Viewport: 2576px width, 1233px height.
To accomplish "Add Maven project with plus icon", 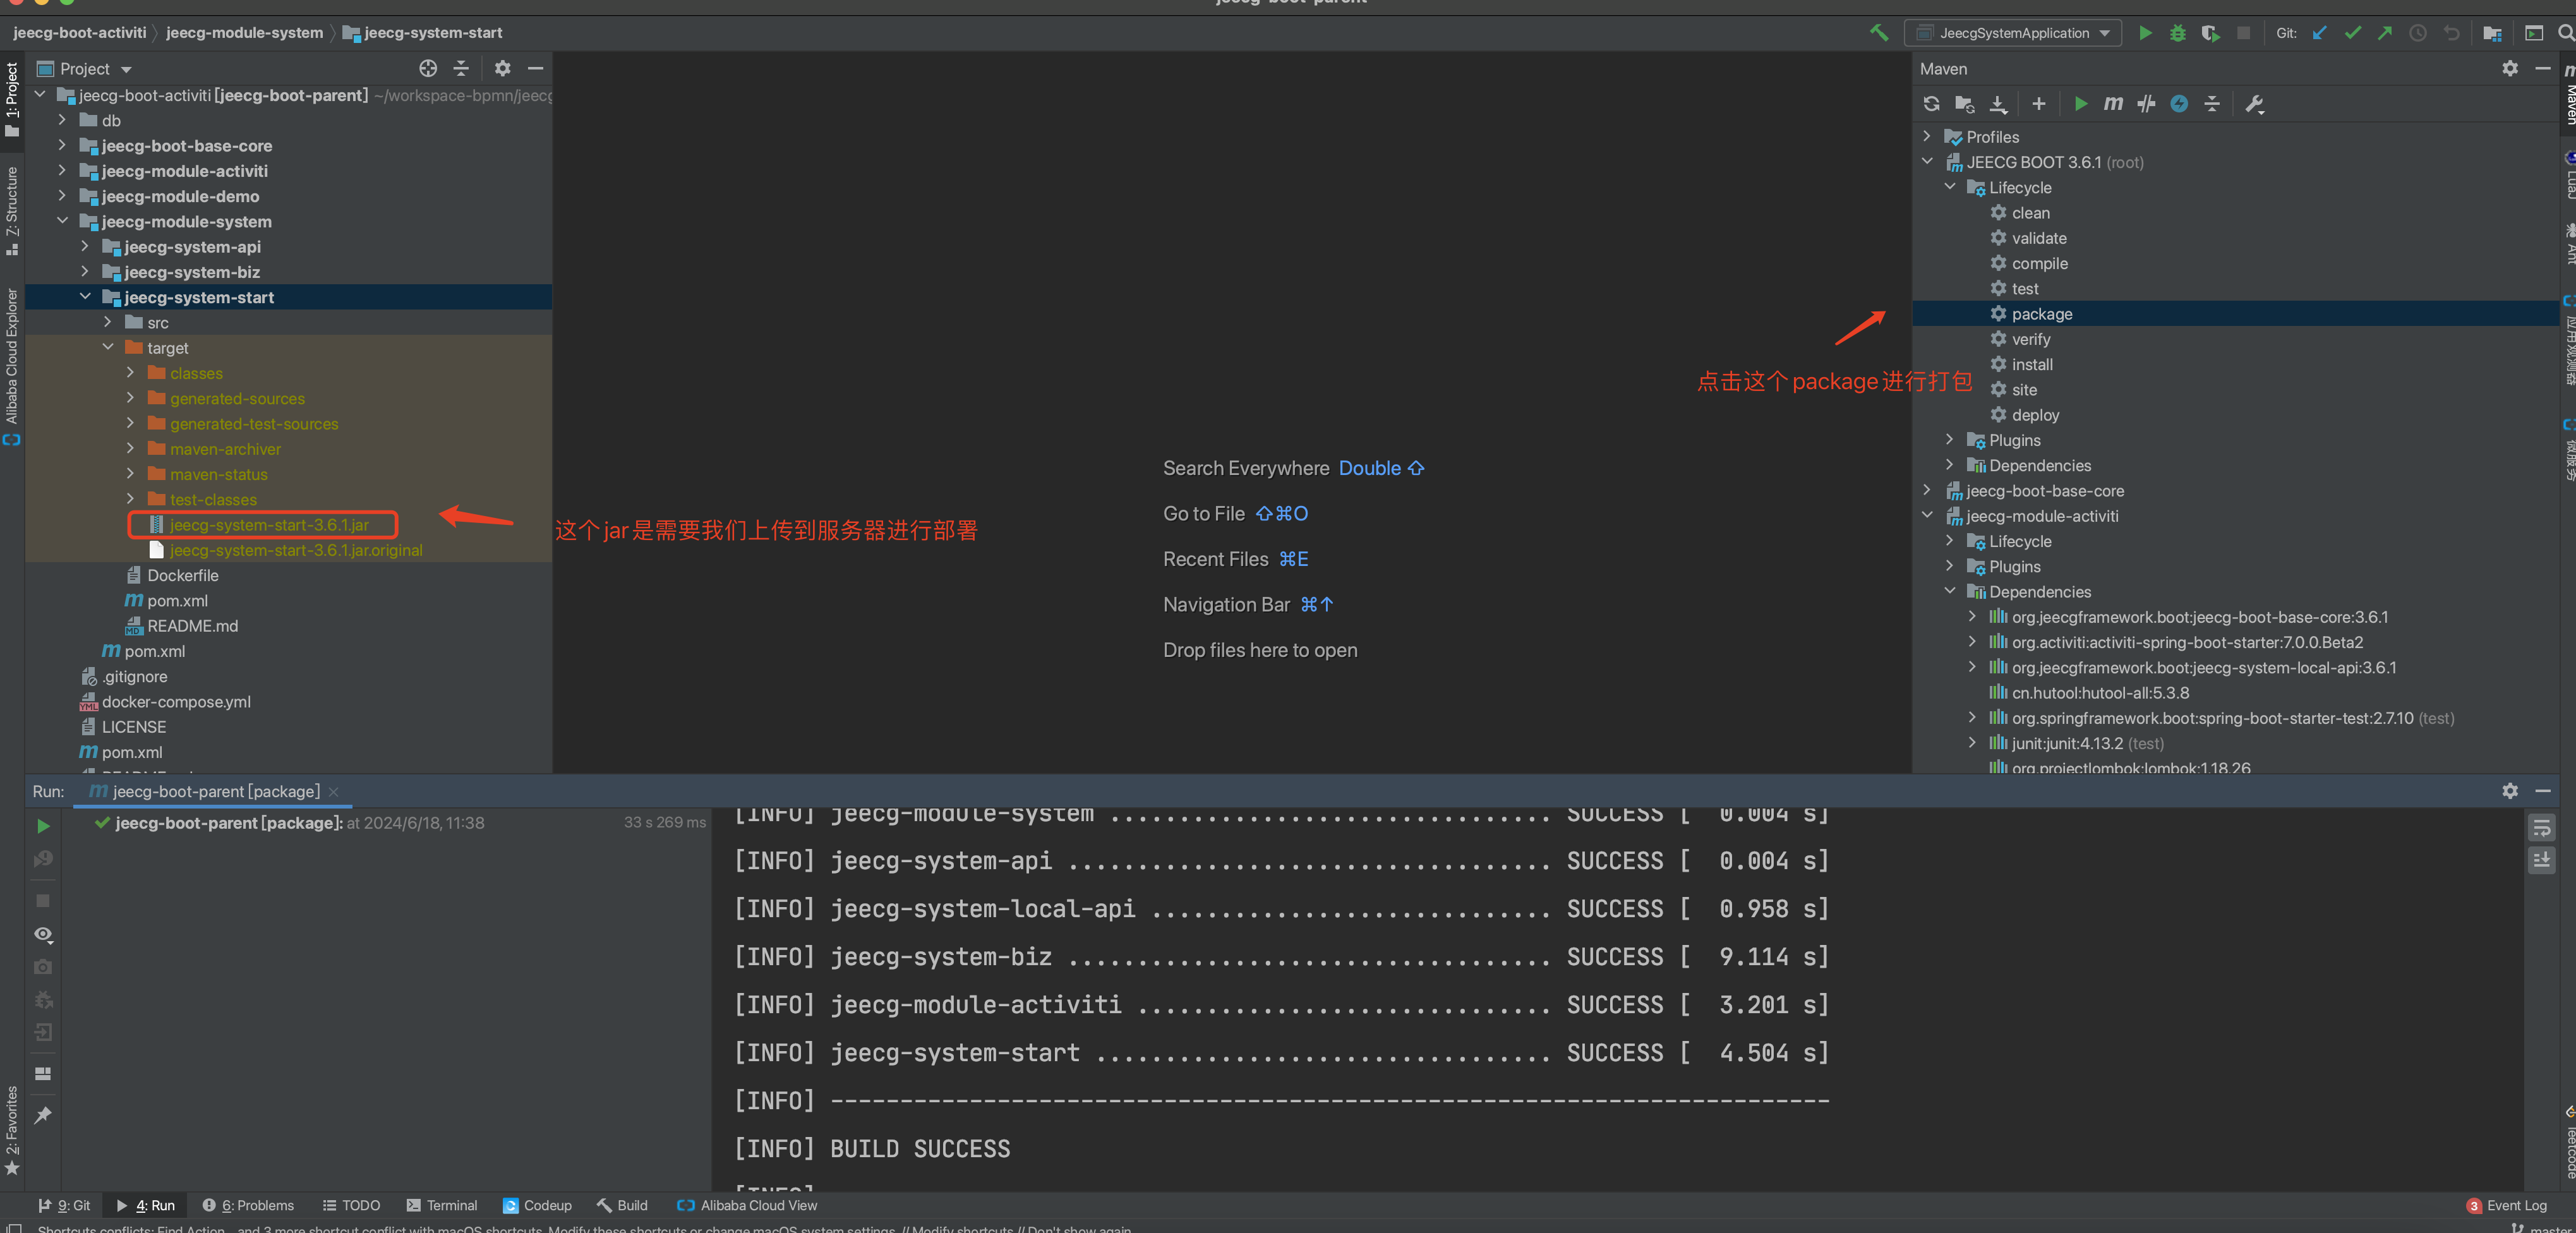I will pos(2039,104).
